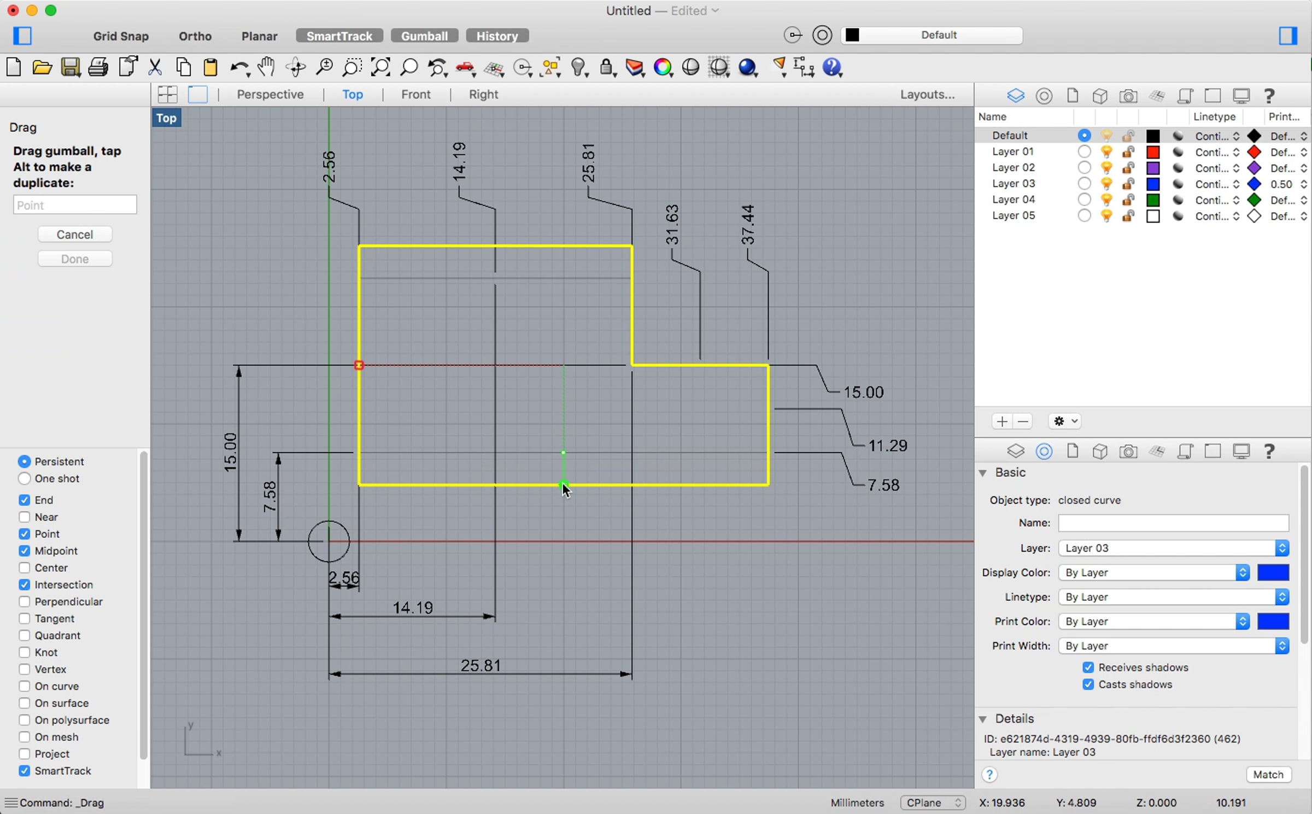Viewport: 1312px width, 814px height.
Task: Select the Pan hand tool
Action: click(266, 67)
